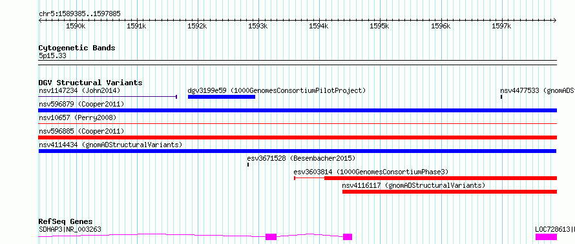Screen dimensions: 575x244
Task: Click the chr5:1589385..1597885 coordinates label
Action: (x=79, y=14)
